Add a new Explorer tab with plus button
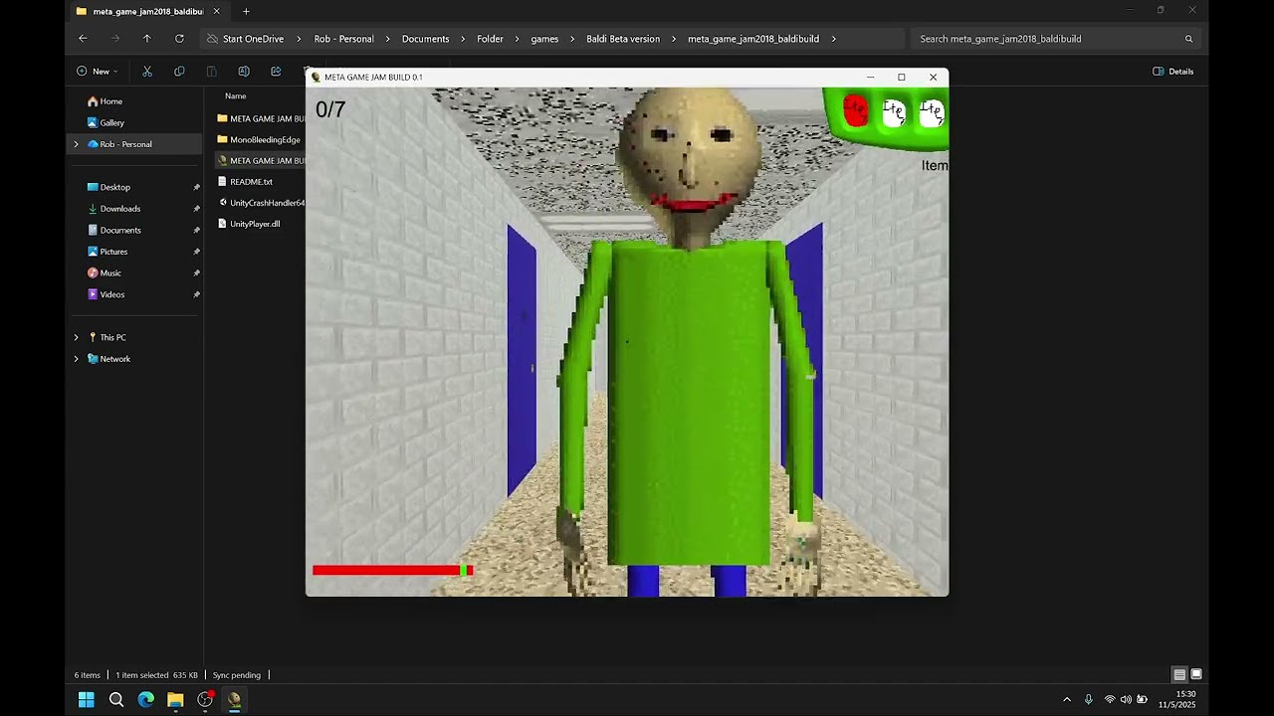Image resolution: width=1274 pixels, height=716 pixels. point(246,11)
